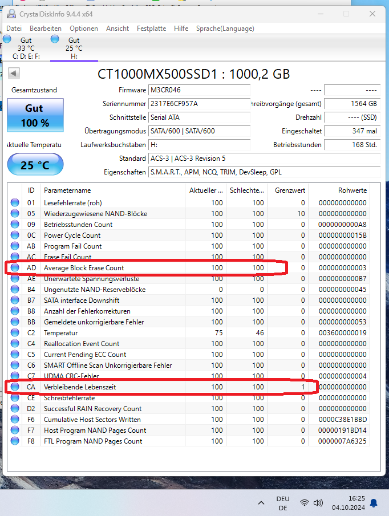The height and width of the screenshot is (516, 389).
Task: Click status icon of Current Pending ECC Count row
Action: (15, 354)
